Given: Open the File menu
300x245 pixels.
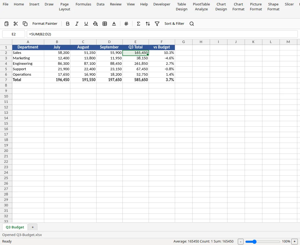Looking at the screenshot, I should pyautogui.click(x=5, y=4).
